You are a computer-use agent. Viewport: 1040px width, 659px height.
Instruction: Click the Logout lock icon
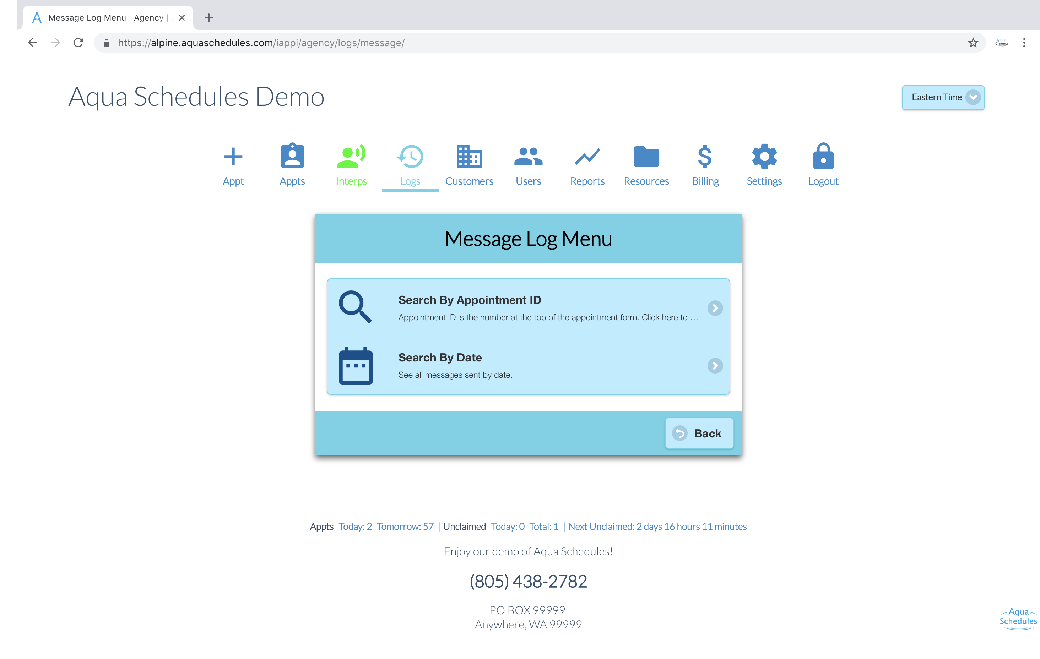tap(823, 157)
